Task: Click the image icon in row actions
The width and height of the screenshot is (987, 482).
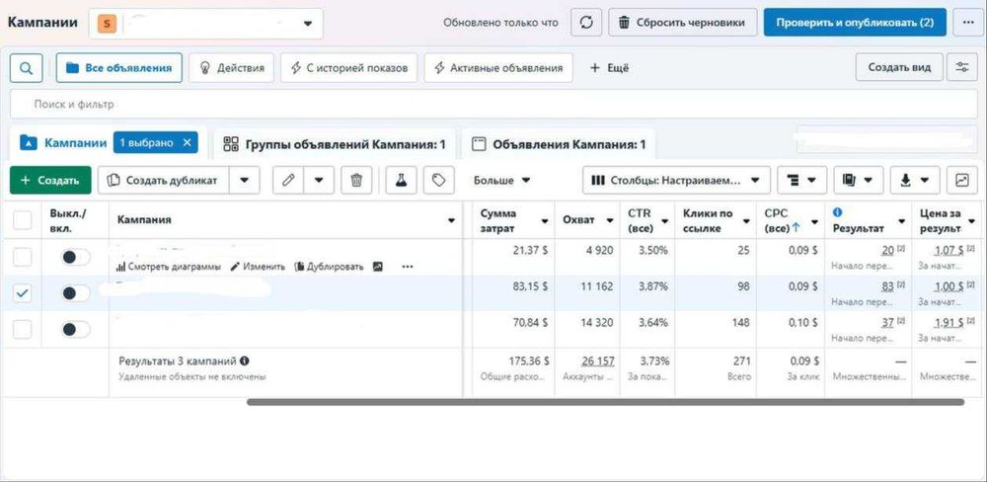Action: (x=378, y=267)
